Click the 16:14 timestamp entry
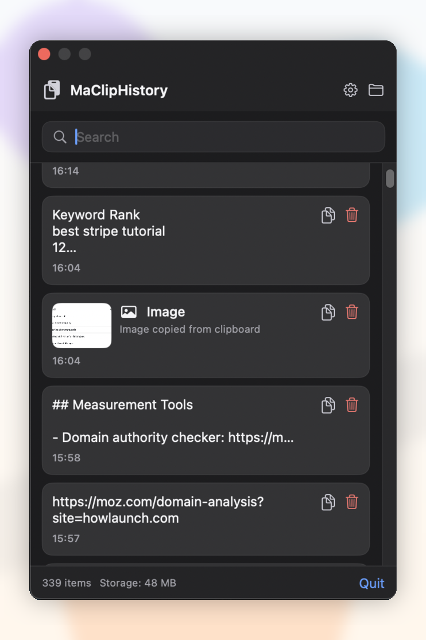426x640 pixels. 65,171
